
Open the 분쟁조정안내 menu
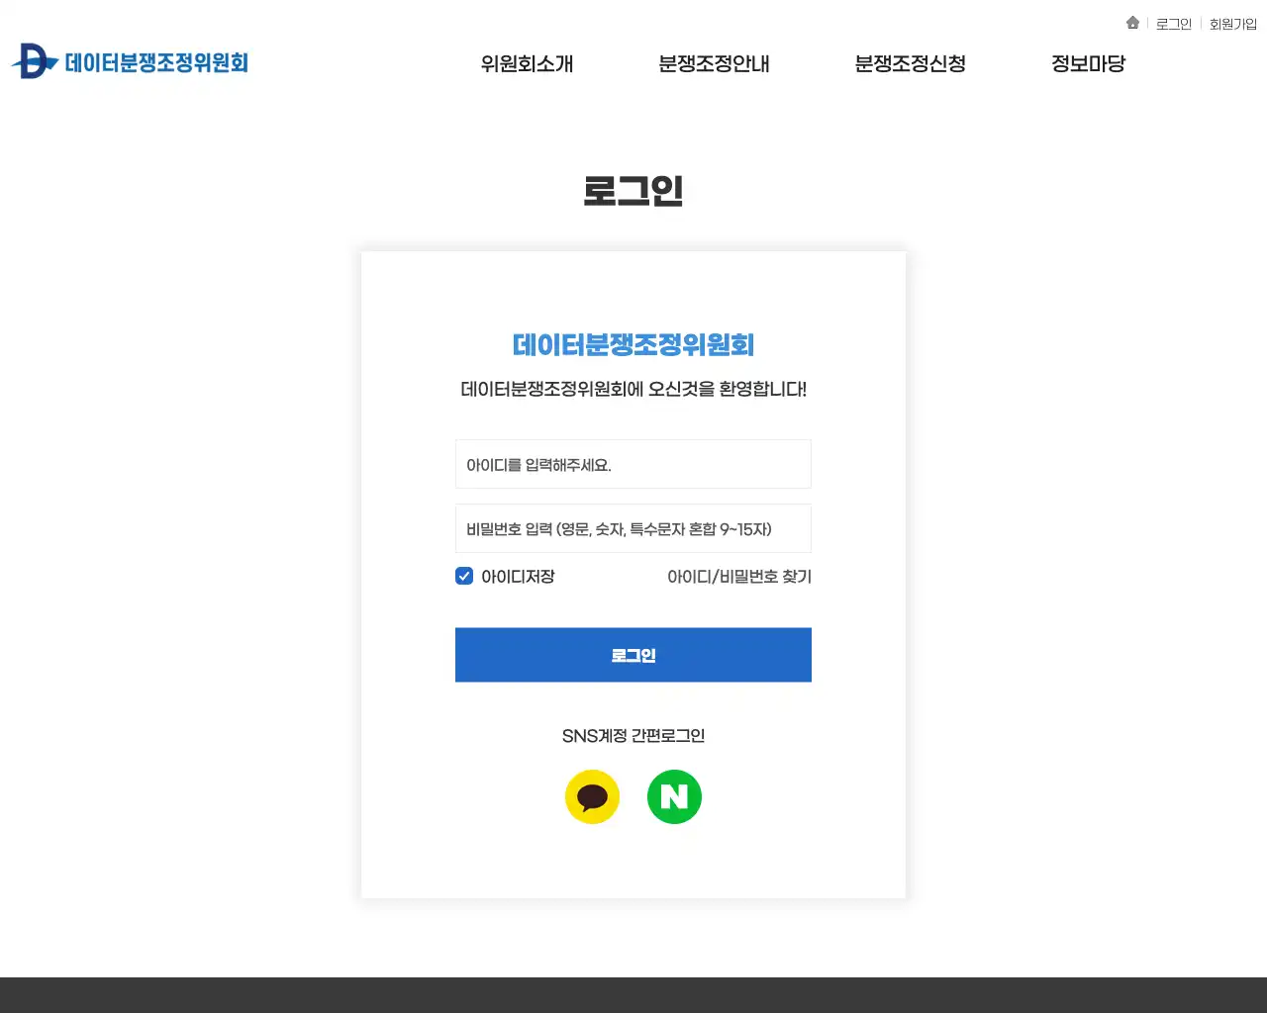coord(715,63)
